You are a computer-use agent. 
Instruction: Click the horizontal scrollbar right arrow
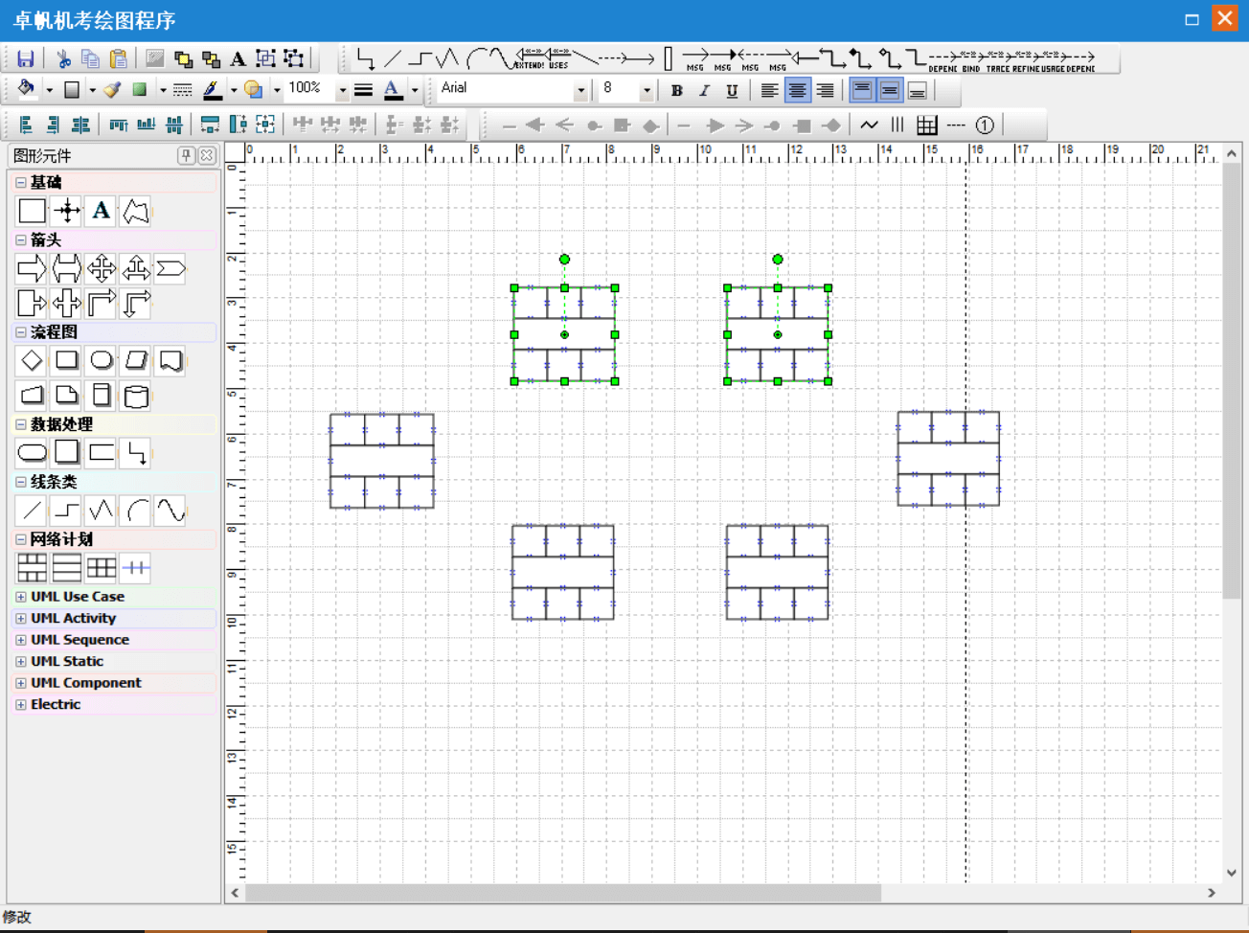tap(1212, 893)
